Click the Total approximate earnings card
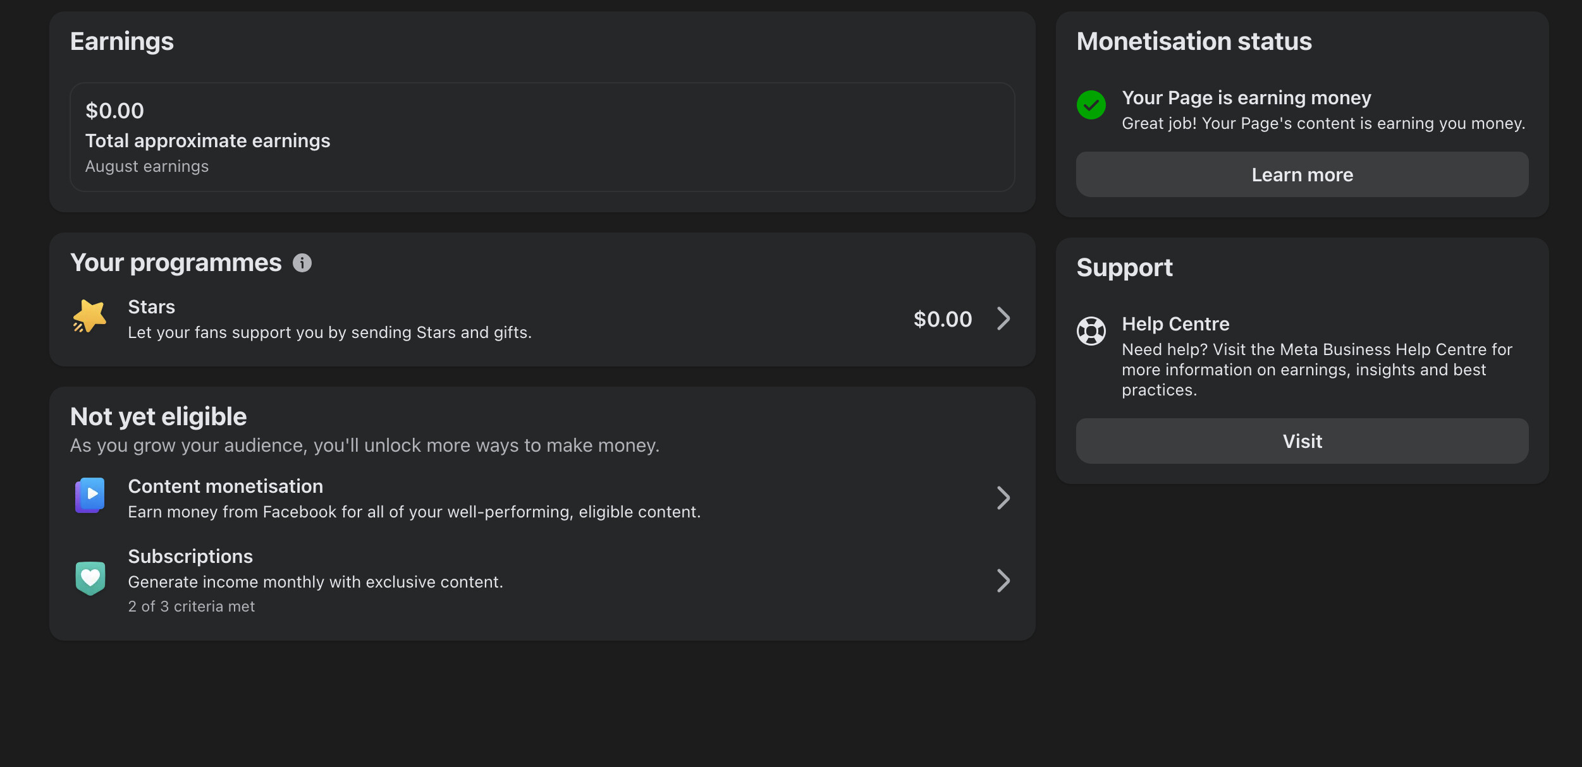 [542, 137]
